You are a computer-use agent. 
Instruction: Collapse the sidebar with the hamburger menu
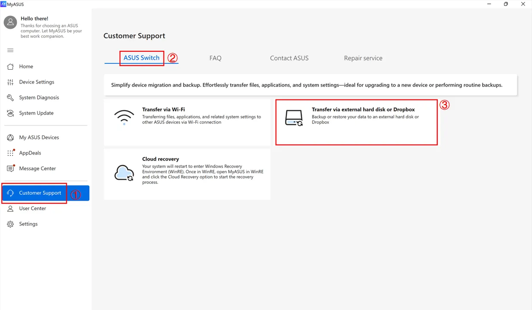point(10,50)
